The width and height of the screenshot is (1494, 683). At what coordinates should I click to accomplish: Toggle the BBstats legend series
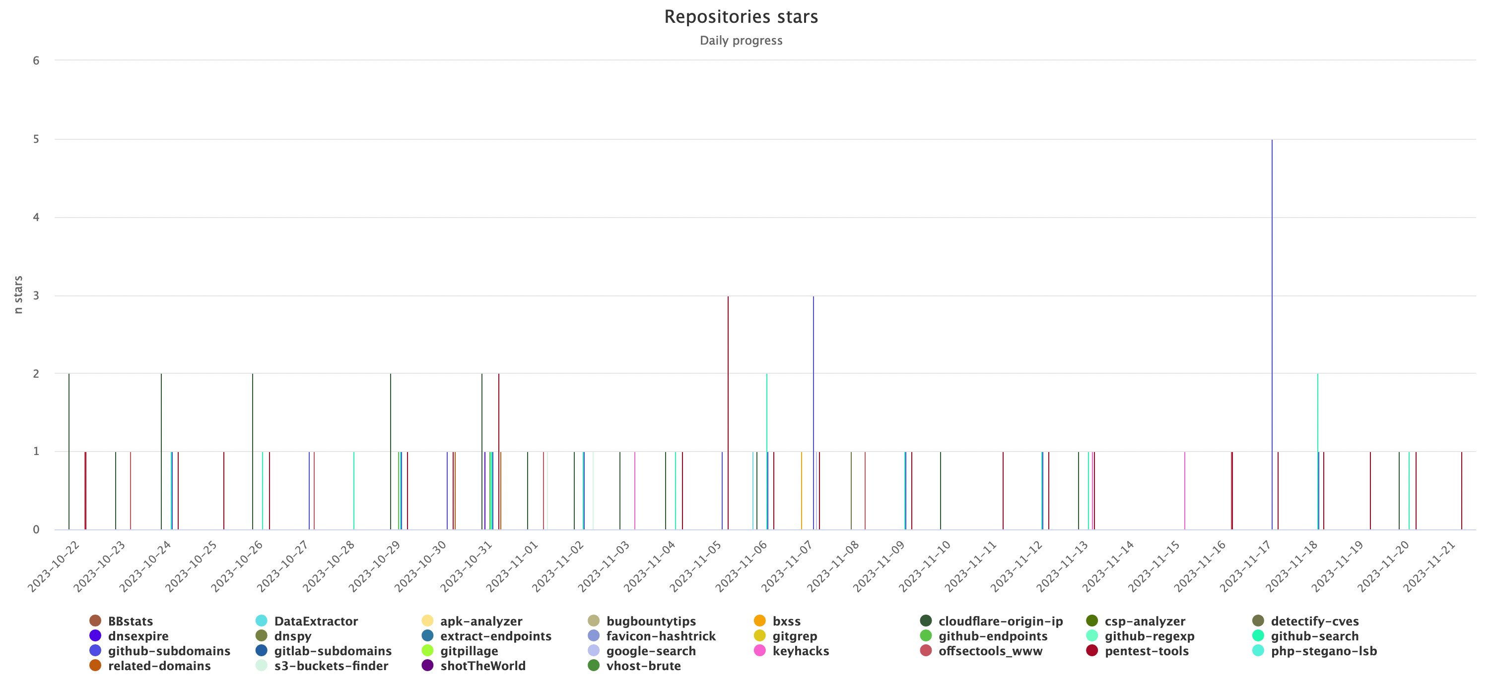130,621
